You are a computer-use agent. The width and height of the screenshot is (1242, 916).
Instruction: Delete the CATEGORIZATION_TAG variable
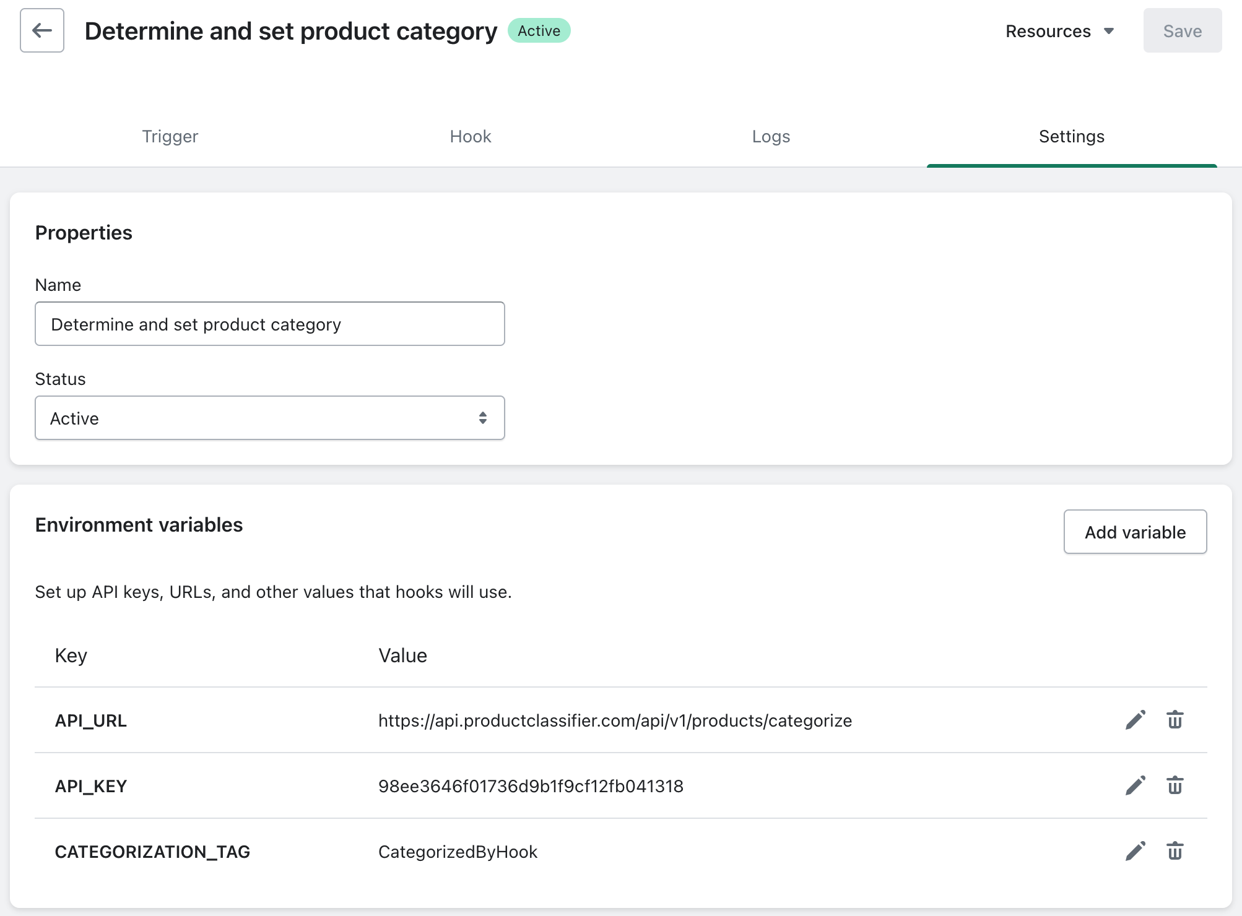click(1175, 851)
